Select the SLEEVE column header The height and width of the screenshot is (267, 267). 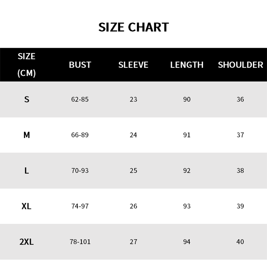tap(133, 65)
